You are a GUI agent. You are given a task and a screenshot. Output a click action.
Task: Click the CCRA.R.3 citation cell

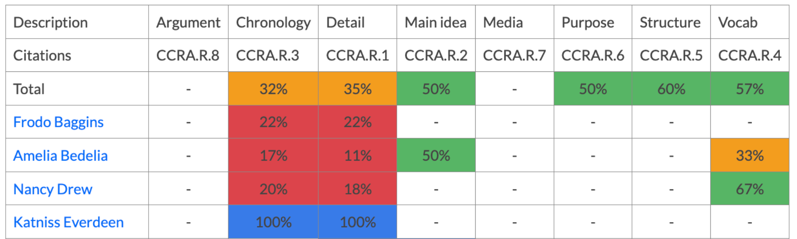tap(267, 55)
